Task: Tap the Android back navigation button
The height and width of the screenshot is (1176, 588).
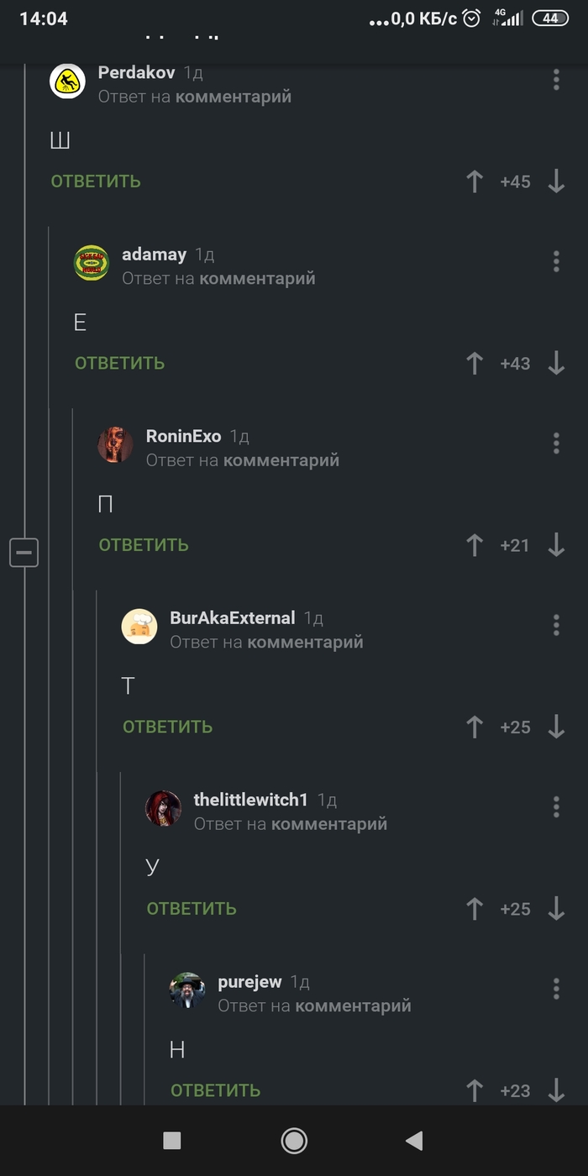Action: coord(413,1140)
